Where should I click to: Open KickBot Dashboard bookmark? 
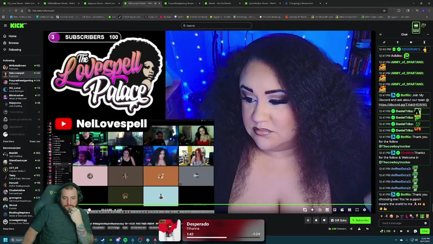197,17
